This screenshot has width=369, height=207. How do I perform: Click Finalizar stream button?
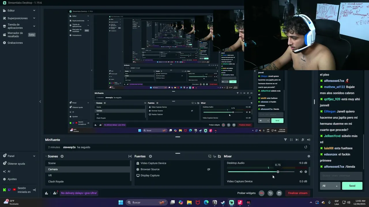(x=298, y=193)
